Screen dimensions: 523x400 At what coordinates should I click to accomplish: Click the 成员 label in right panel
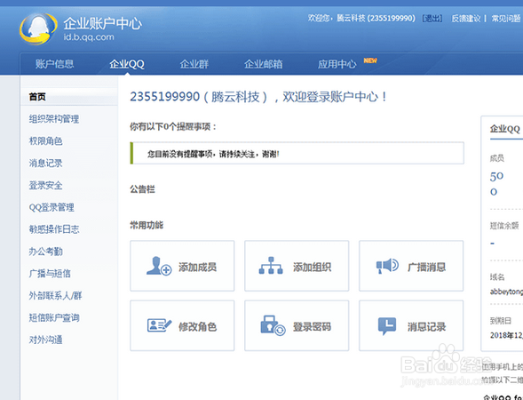[x=496, y=158]
